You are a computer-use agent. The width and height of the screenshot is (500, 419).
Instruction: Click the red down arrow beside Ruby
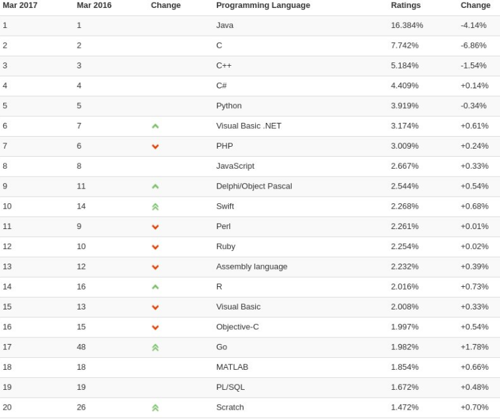point(155,247)
